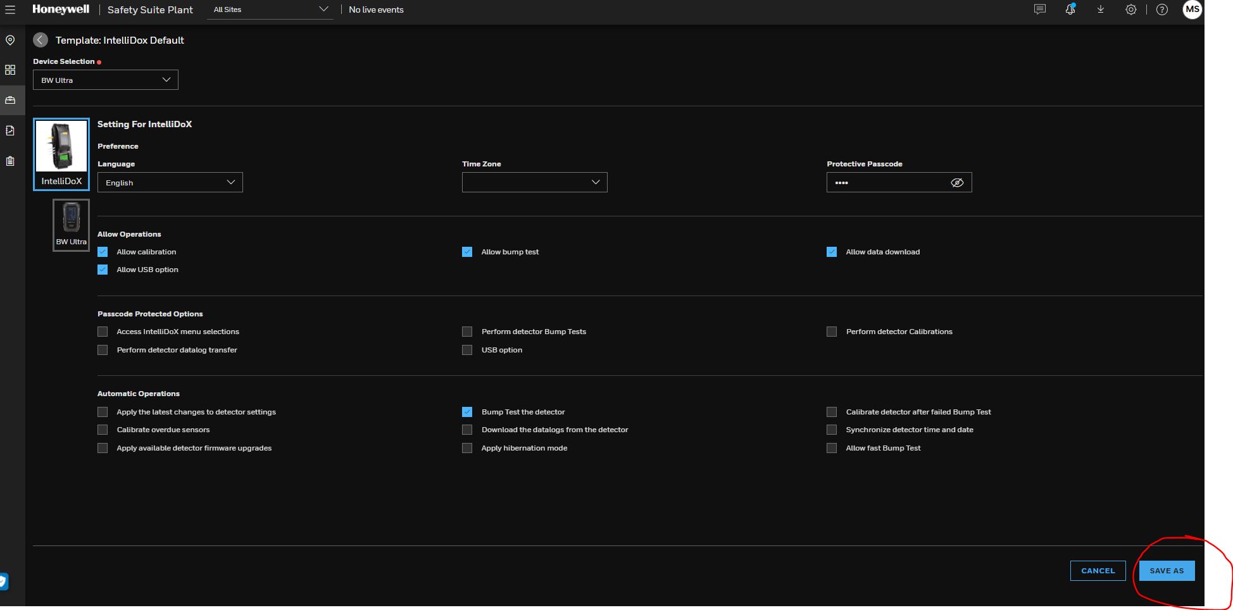The image size is (1233, 610).
Task: Check the Synchronize detector time and date option
Action: coord(832,430)
